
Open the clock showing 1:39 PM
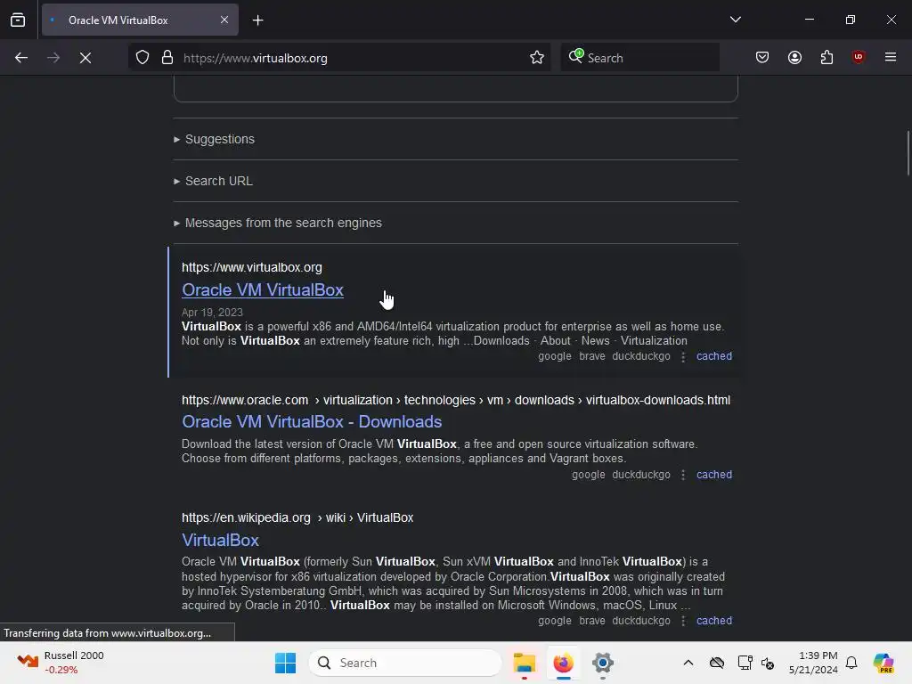point(813,663)
